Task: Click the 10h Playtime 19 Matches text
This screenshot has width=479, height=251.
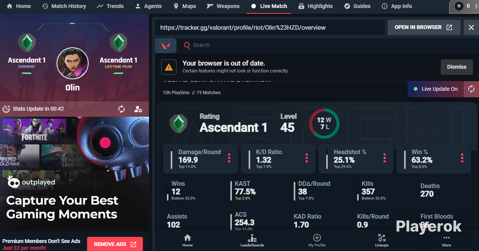Action: 192,93
